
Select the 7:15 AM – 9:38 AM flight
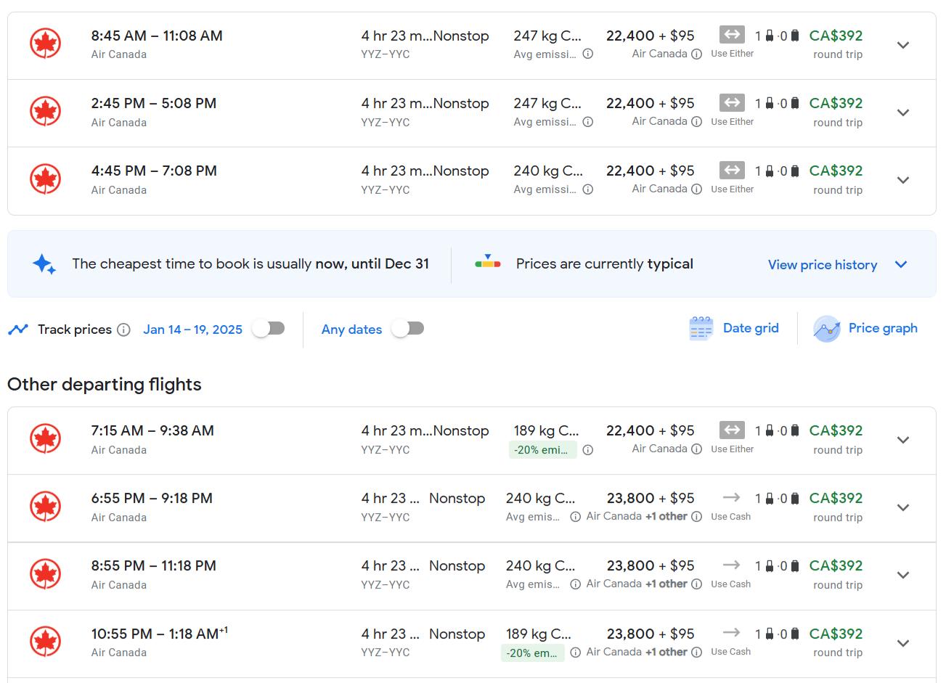[152, 431]
